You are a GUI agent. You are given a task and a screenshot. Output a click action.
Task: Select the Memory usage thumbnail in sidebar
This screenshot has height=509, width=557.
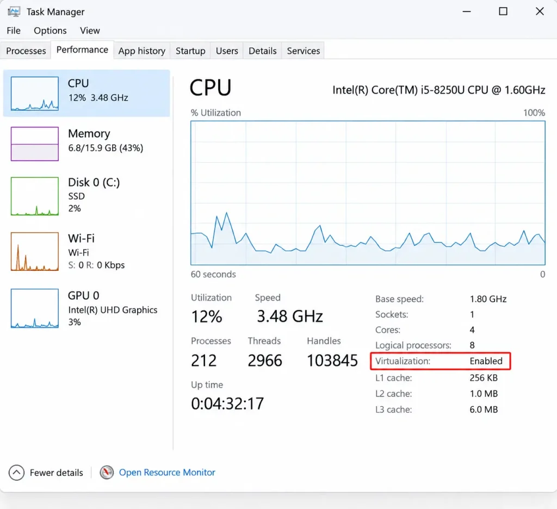tap(34, 144)
